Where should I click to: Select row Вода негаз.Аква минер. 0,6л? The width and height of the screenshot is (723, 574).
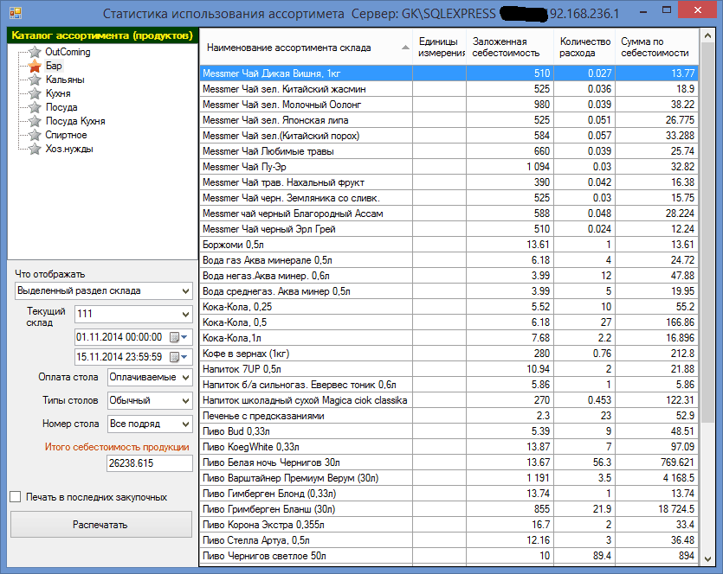tap(449, 276)
